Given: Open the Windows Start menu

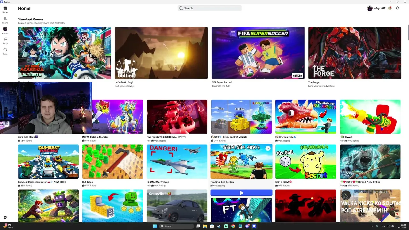Looking at the screenshot, I should [155, 226].
